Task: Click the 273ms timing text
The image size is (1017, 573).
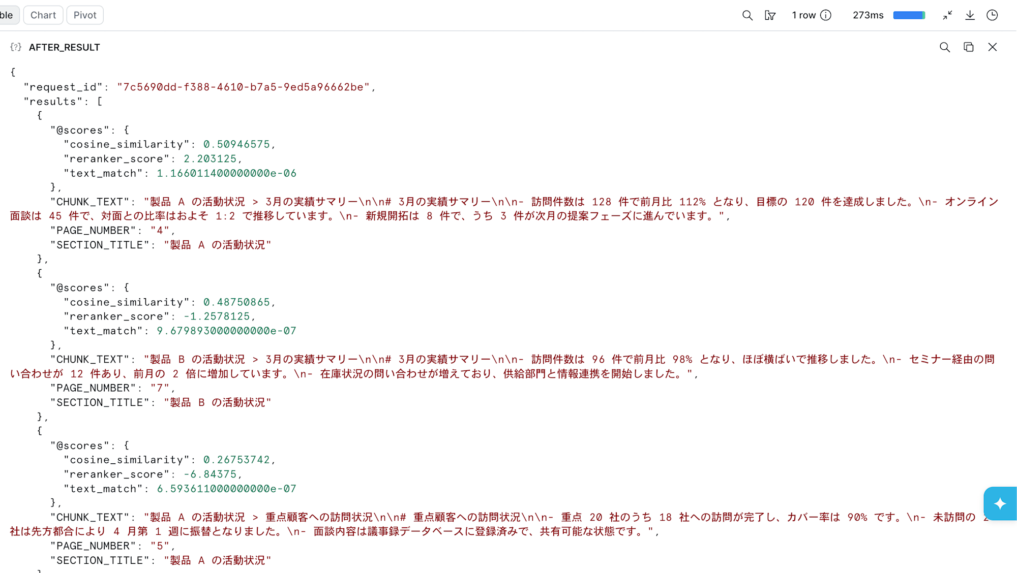Action: pyautogui.click(x=868, y=15)
